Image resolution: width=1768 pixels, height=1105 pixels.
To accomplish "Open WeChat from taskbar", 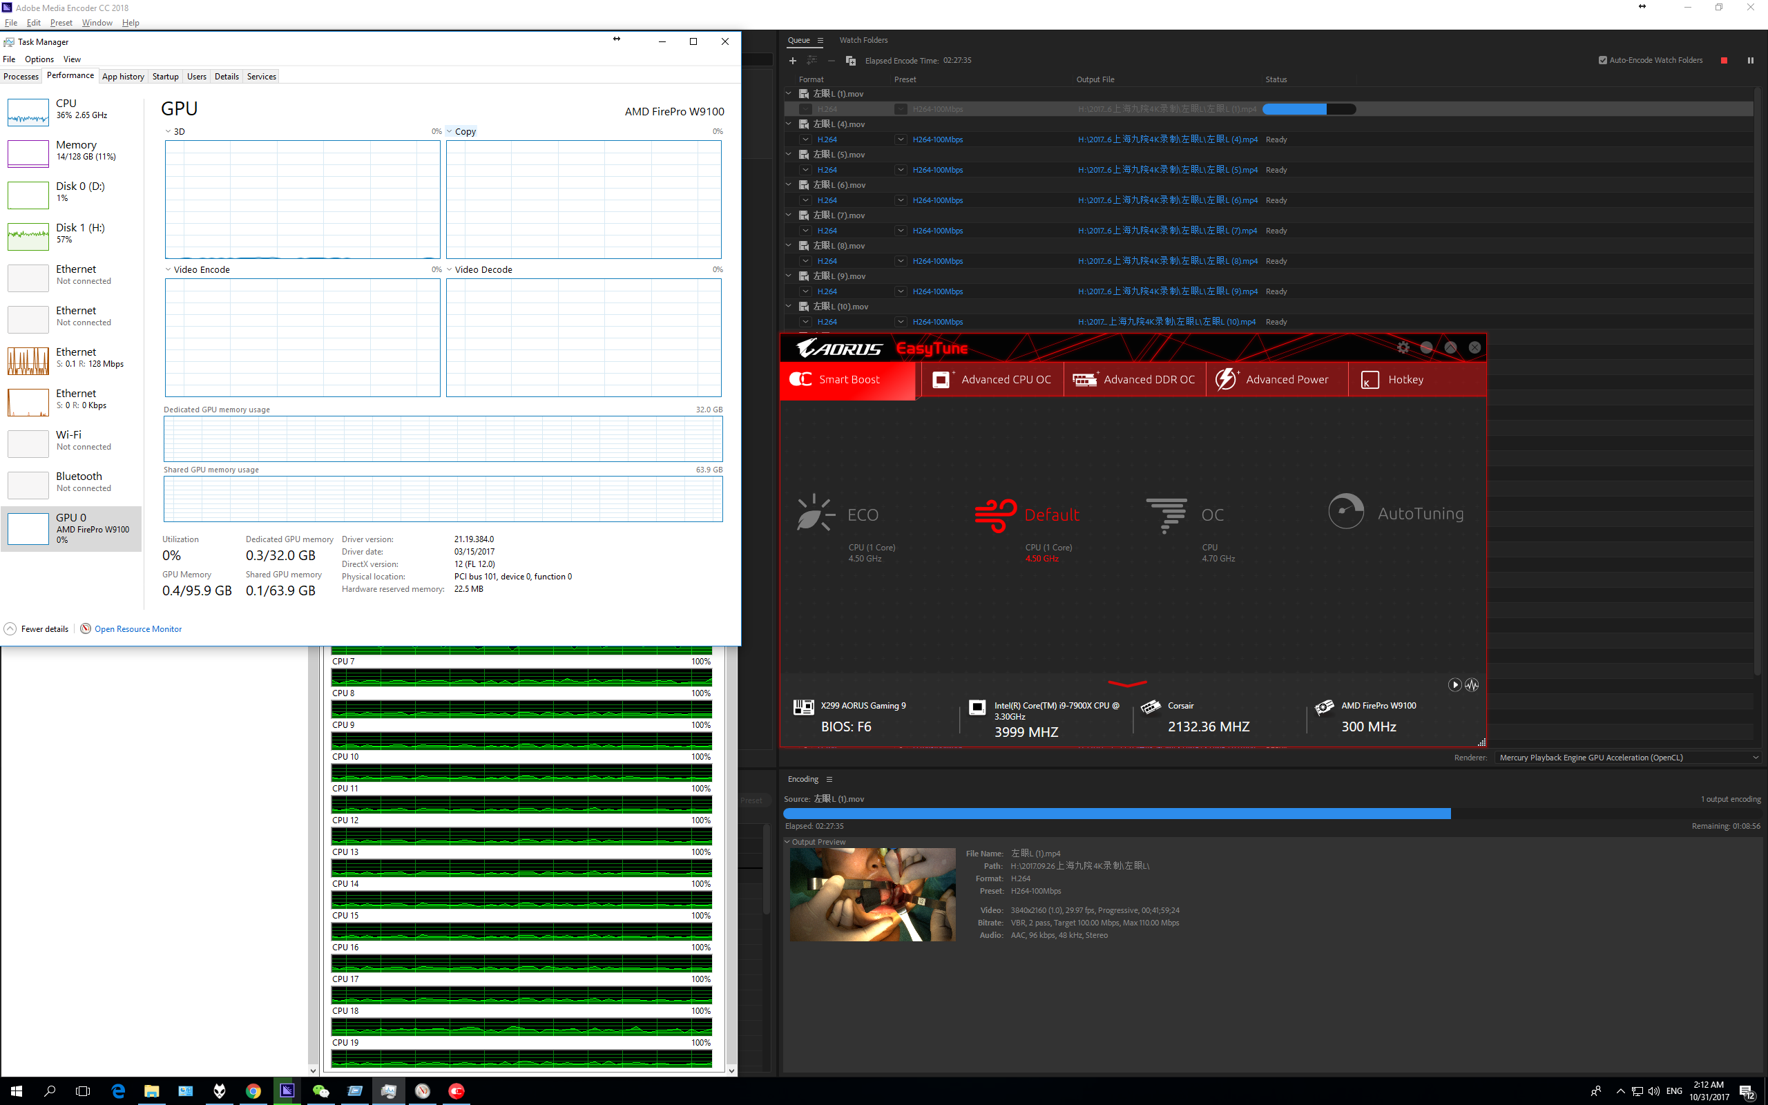I will click(x=320, y=1091).
